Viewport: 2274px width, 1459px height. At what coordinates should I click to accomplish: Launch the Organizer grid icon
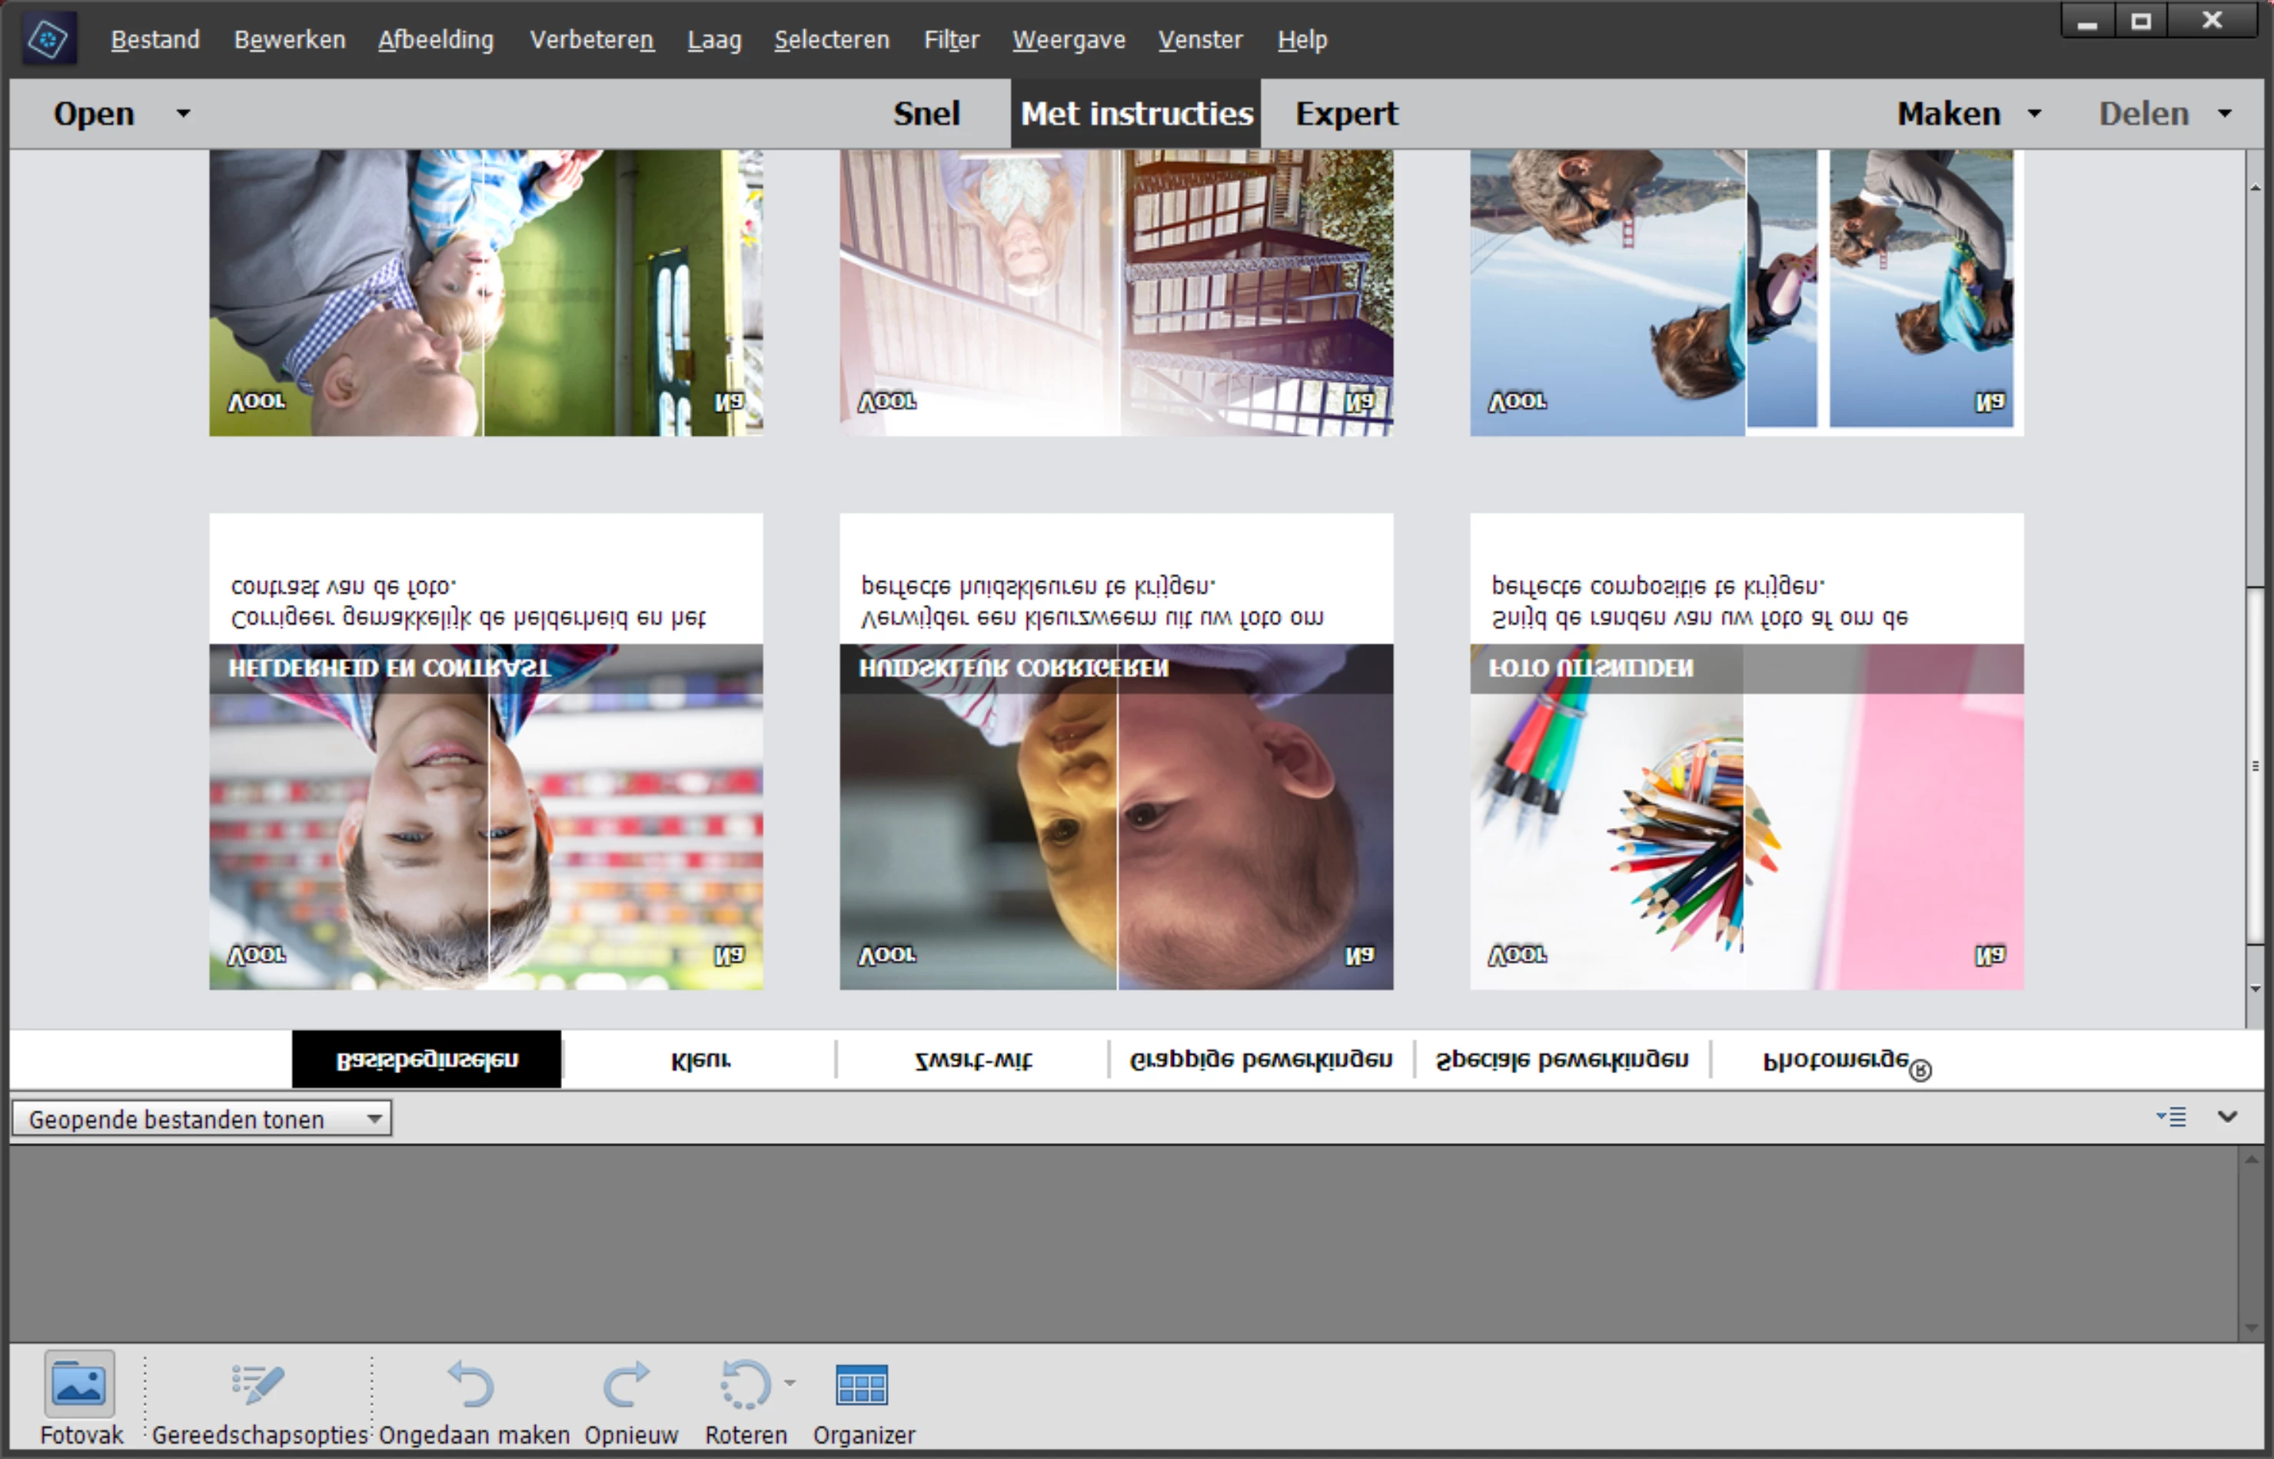point(861,1386)
